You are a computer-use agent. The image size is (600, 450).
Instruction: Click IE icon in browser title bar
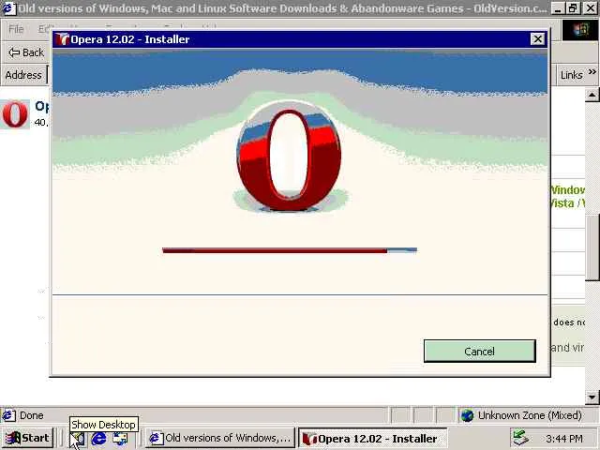coord(8,7)
